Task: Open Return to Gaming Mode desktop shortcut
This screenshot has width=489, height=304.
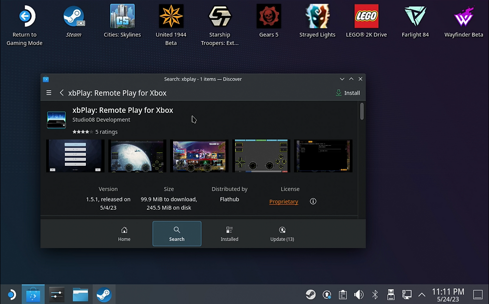Action: [x=24, y=25]
